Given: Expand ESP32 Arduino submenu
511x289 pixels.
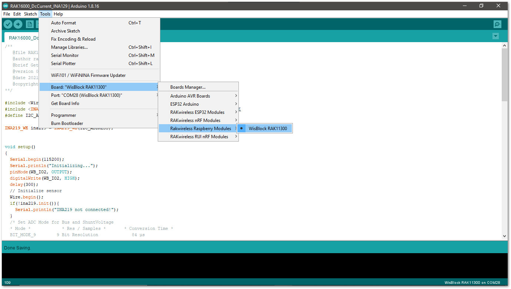Looking at the screenshot, I should click(198, 104).
